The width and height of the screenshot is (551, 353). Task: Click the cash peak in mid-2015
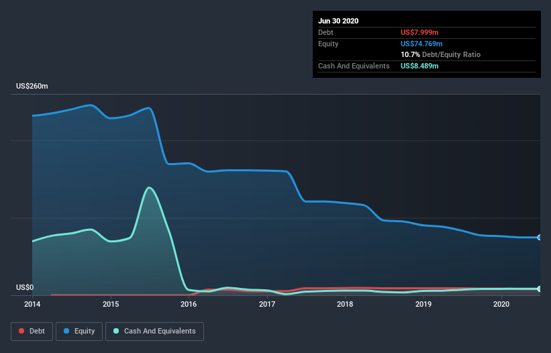(x=150, y=187)
